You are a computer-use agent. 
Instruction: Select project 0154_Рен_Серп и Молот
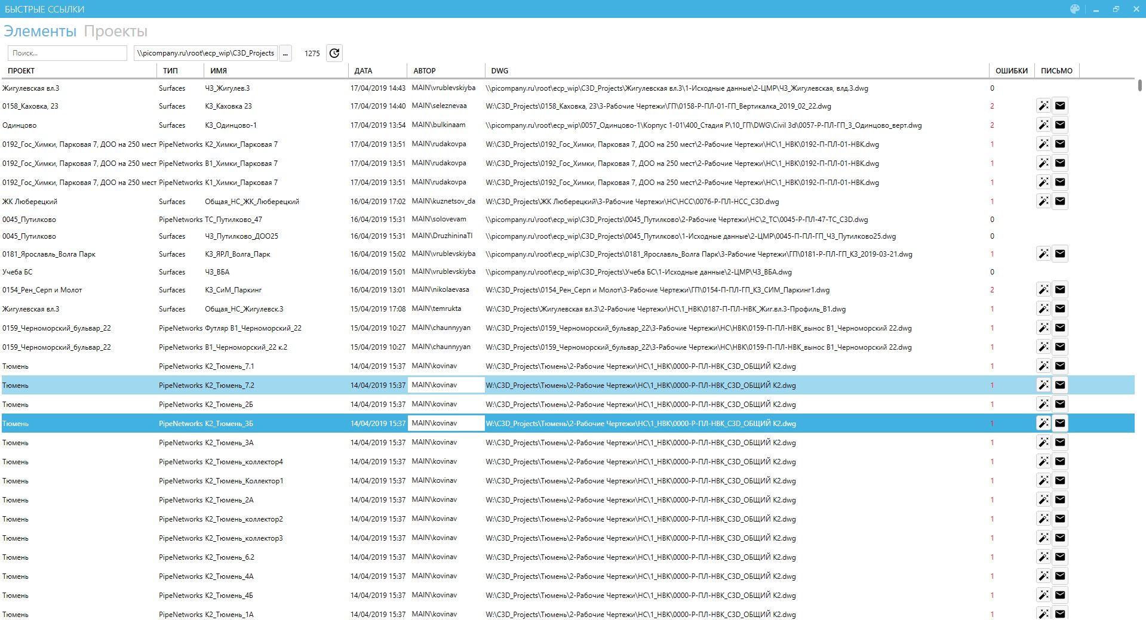[x=42, y=289]
